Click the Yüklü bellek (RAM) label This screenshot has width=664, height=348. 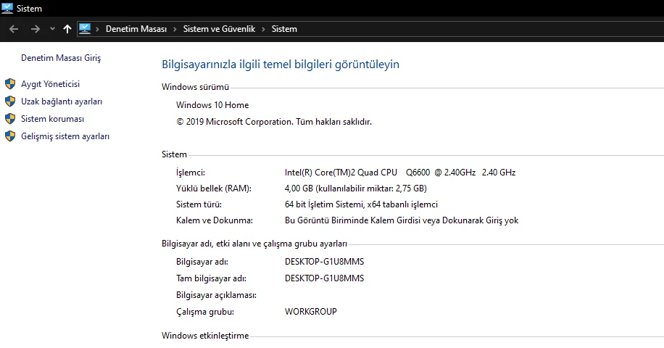point(214,188)
